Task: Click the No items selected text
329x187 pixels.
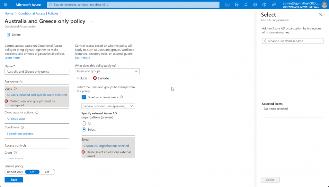Action: pyautogui.click(x=276, y=109)
